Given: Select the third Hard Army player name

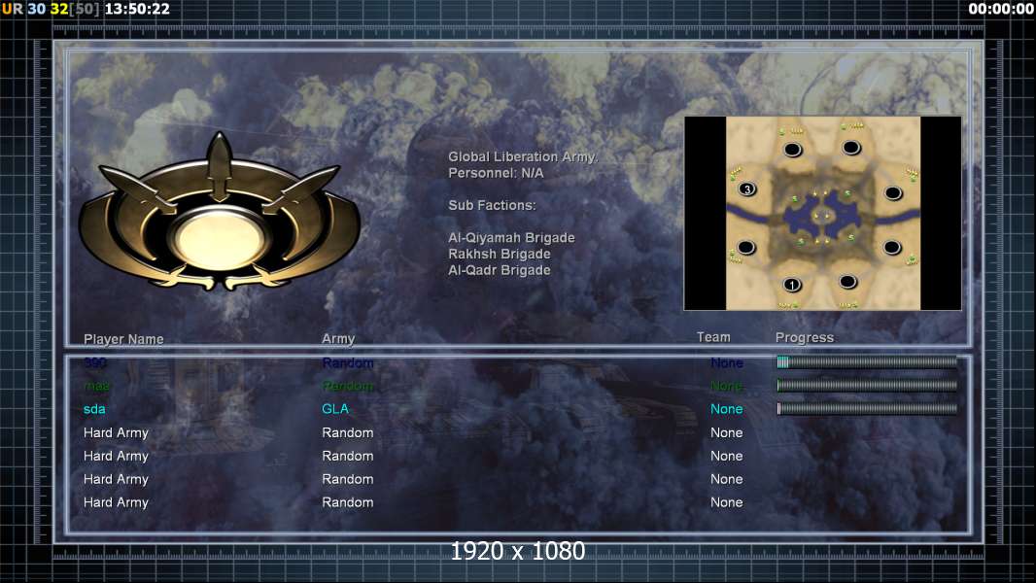Looking at the screenshot, I should 116,479.
